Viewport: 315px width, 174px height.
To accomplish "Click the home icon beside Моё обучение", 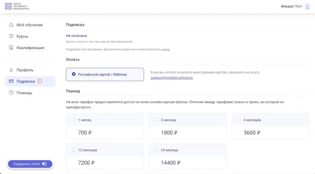I will [x=11, y=25].
